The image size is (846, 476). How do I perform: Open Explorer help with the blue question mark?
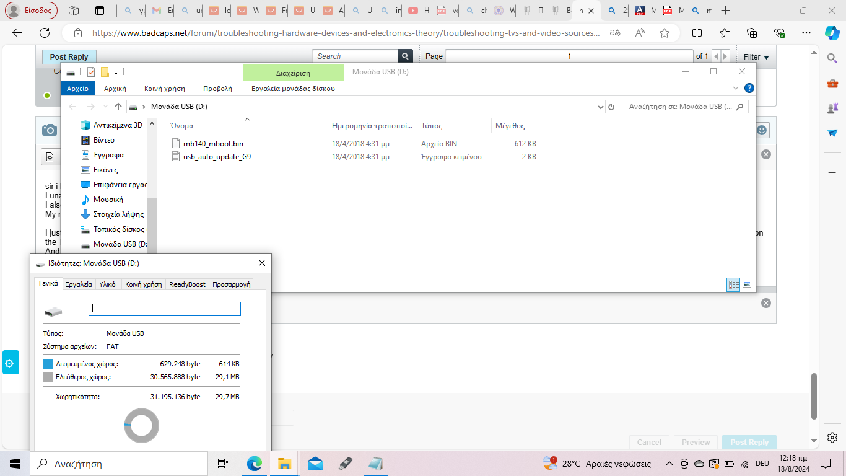pyautogui.click(x=749, y=88)
